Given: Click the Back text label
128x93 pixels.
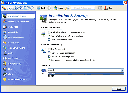Looking at the screenshot, I should click(x=43, y=8).
